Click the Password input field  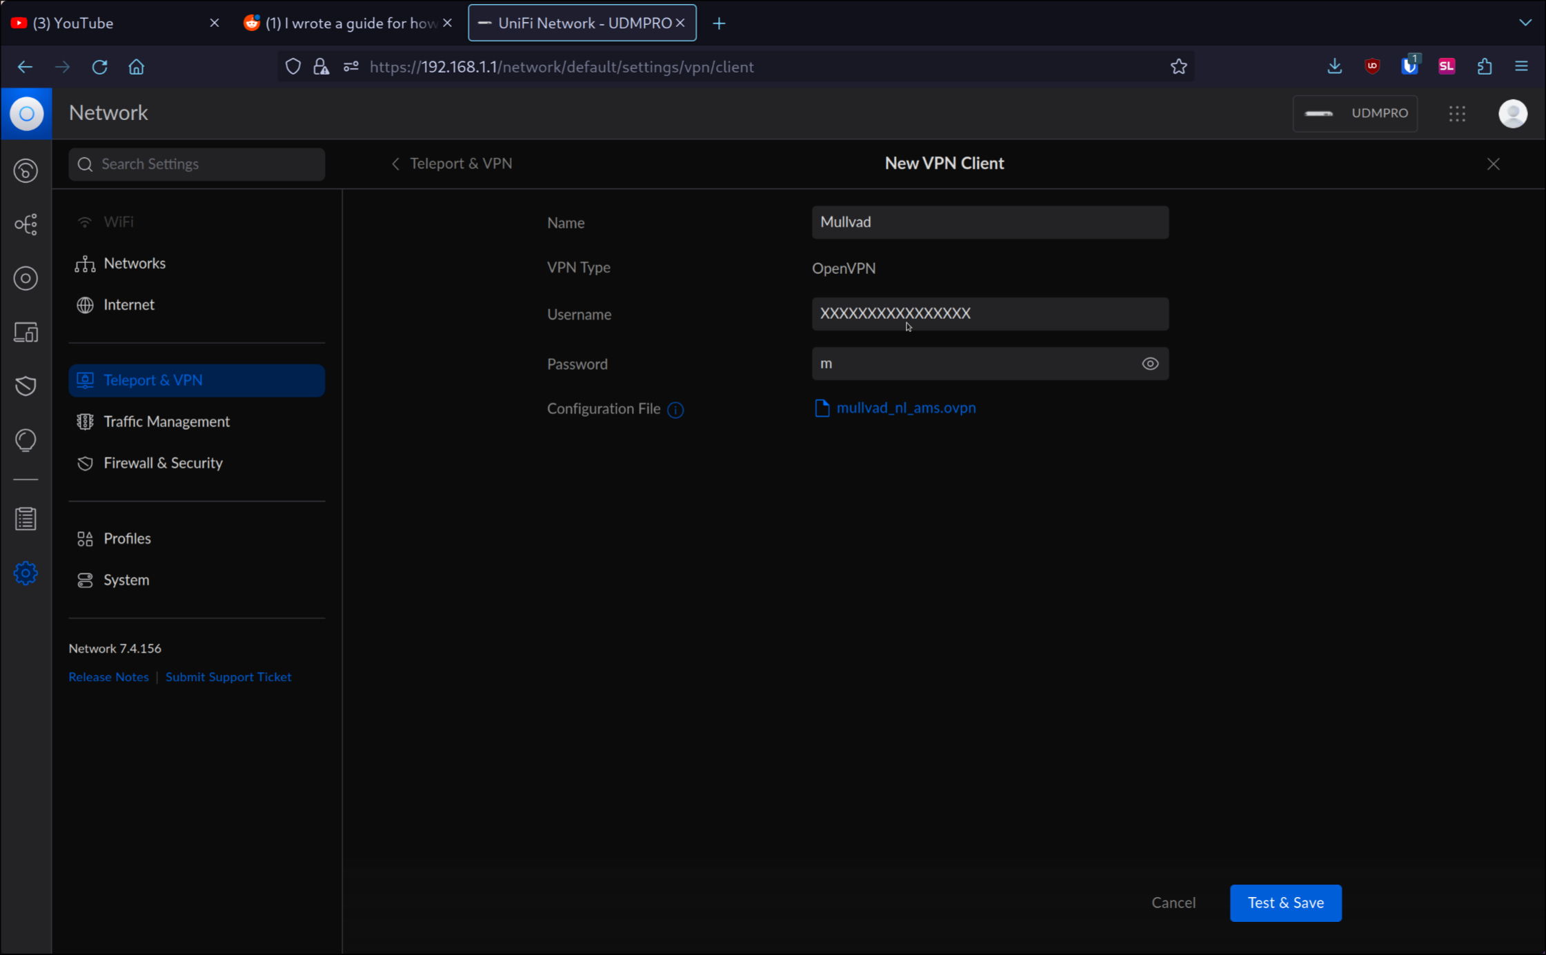coord(990,364)
